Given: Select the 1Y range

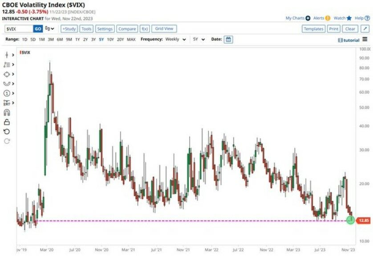Looking at the screenshot, I should click(x=77, y=40).
